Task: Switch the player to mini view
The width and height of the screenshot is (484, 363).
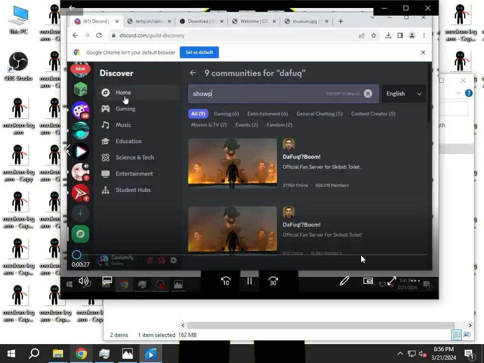Action: click(x=368, y=281)
